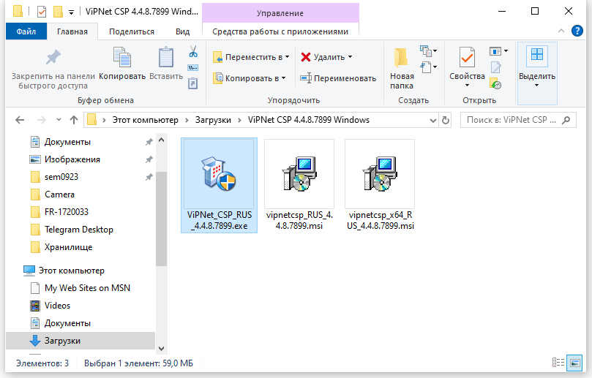The width and height of the screenshot is (592, 378).
Task: Open the Файл menu tab
Action: 26,31
